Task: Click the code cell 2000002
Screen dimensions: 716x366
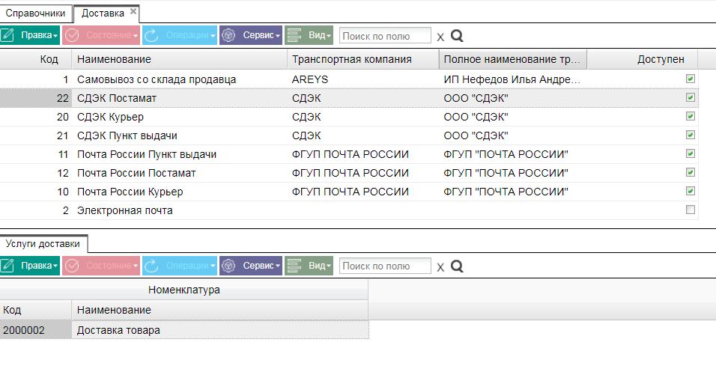Action: click(x=36, y=330)
